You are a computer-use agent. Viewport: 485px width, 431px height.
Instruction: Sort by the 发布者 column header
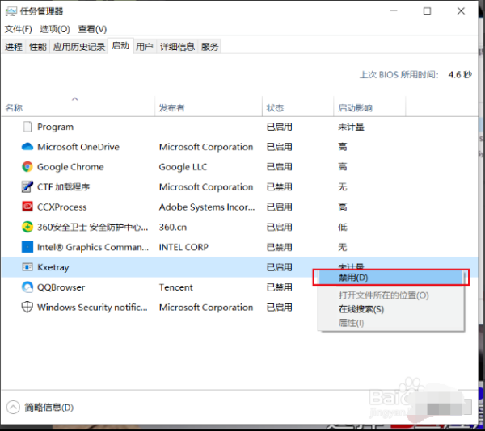pos(171,108)
